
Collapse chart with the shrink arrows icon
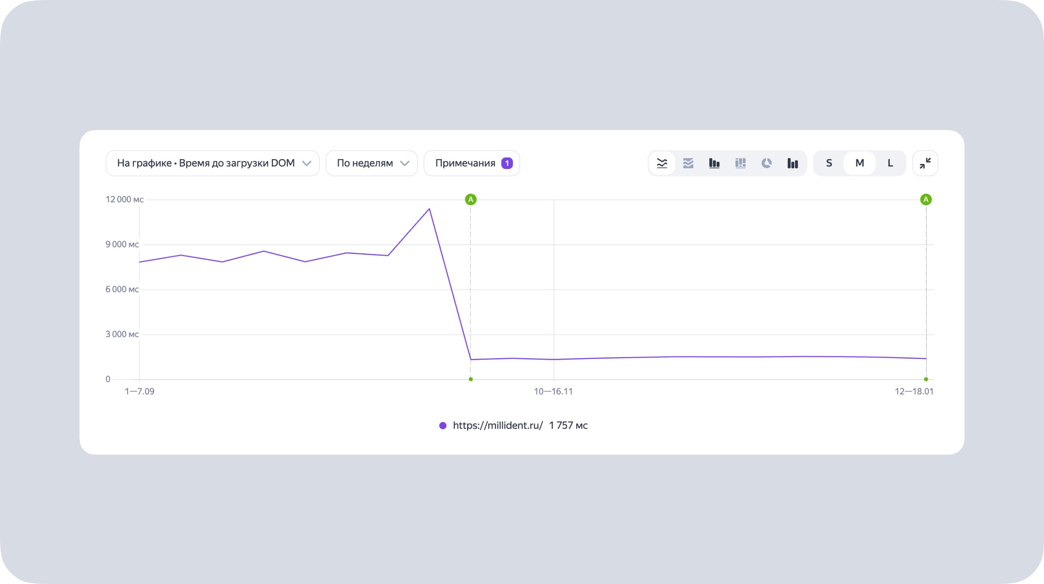pyautogui.click(x=925, y=163)
